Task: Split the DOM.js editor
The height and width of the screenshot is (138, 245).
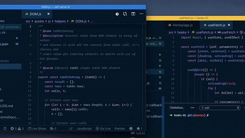Action: point(133,14)
